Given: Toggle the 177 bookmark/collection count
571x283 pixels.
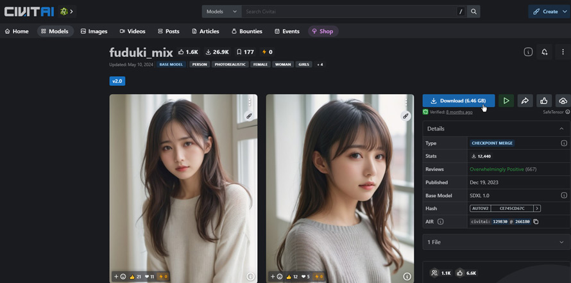Looking at the screenshot, I should 245,52.
